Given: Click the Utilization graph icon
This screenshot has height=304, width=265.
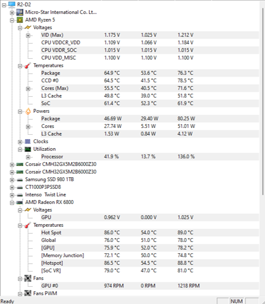Looking at the screenshot, I should pos(28,149).
